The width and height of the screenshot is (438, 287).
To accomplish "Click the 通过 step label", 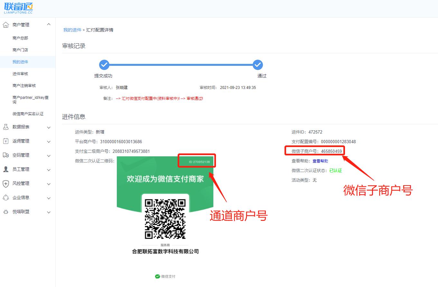I will coord(262,76).
